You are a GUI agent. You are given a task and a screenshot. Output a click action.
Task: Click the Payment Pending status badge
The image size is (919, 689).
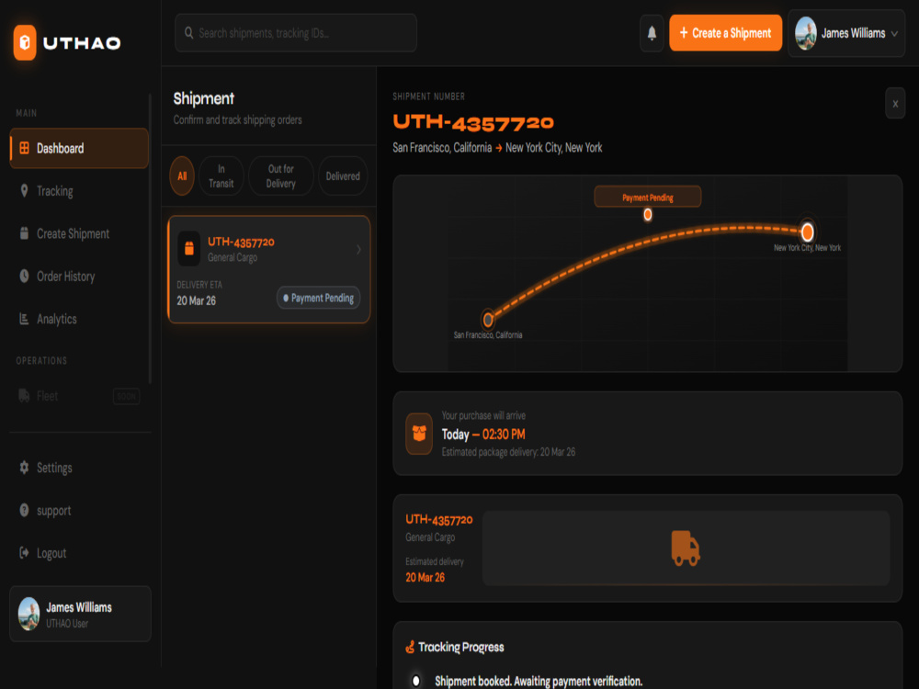[x=318, y=298]
